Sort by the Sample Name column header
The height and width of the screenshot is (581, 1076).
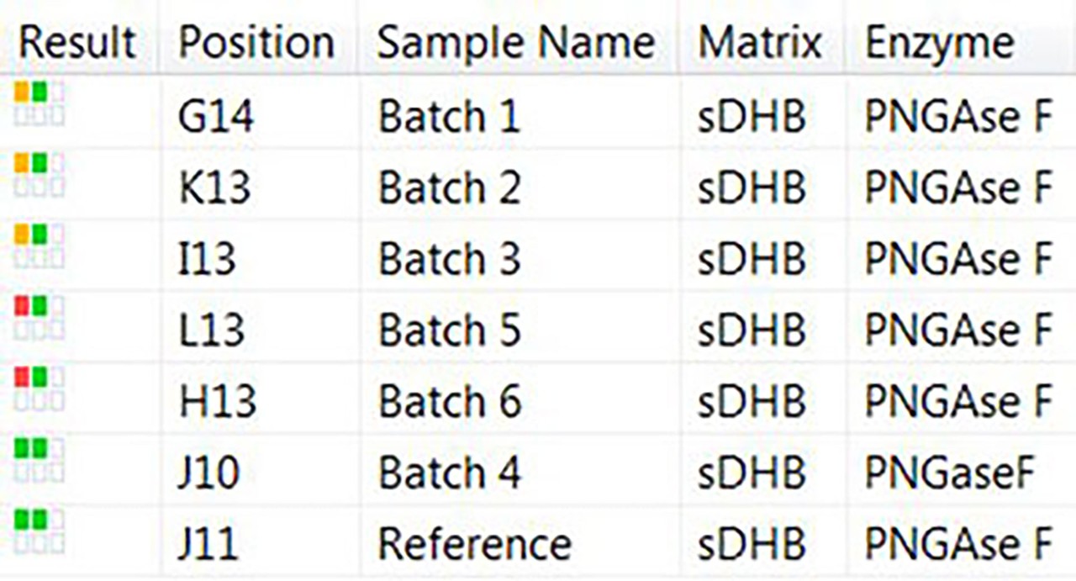click(x=515, y=41)
